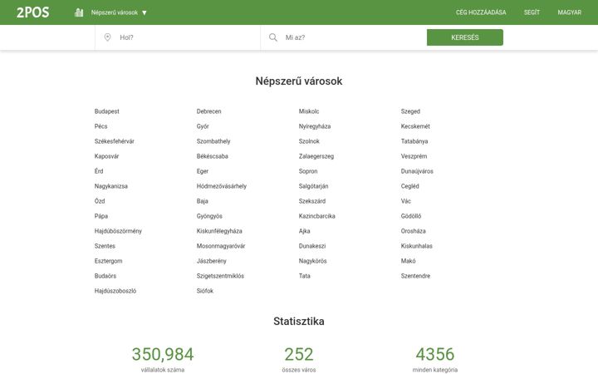Open Orosháza in the city list
The width and height of the screenshot is (598, 374).
coord(413,231)
